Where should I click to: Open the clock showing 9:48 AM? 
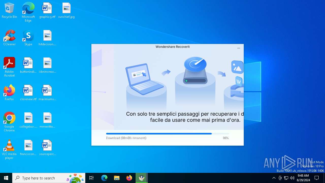pyautogui.click(x=303, y=178)
